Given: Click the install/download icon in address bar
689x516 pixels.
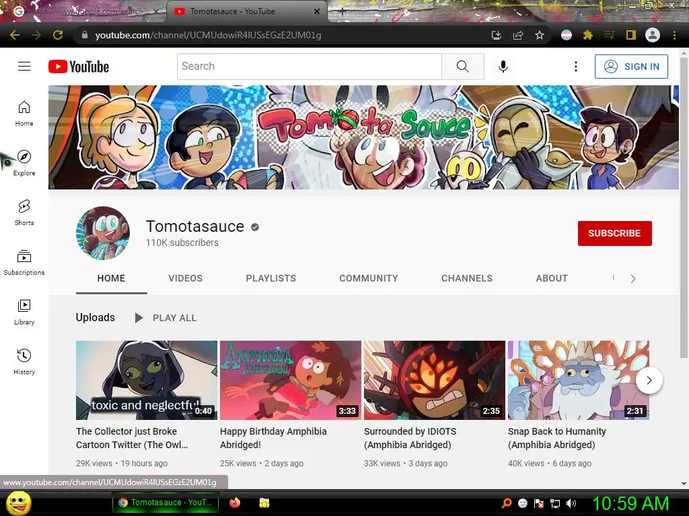Looking at the screenshot, I should pyautogui.click(x=497, y=35).
